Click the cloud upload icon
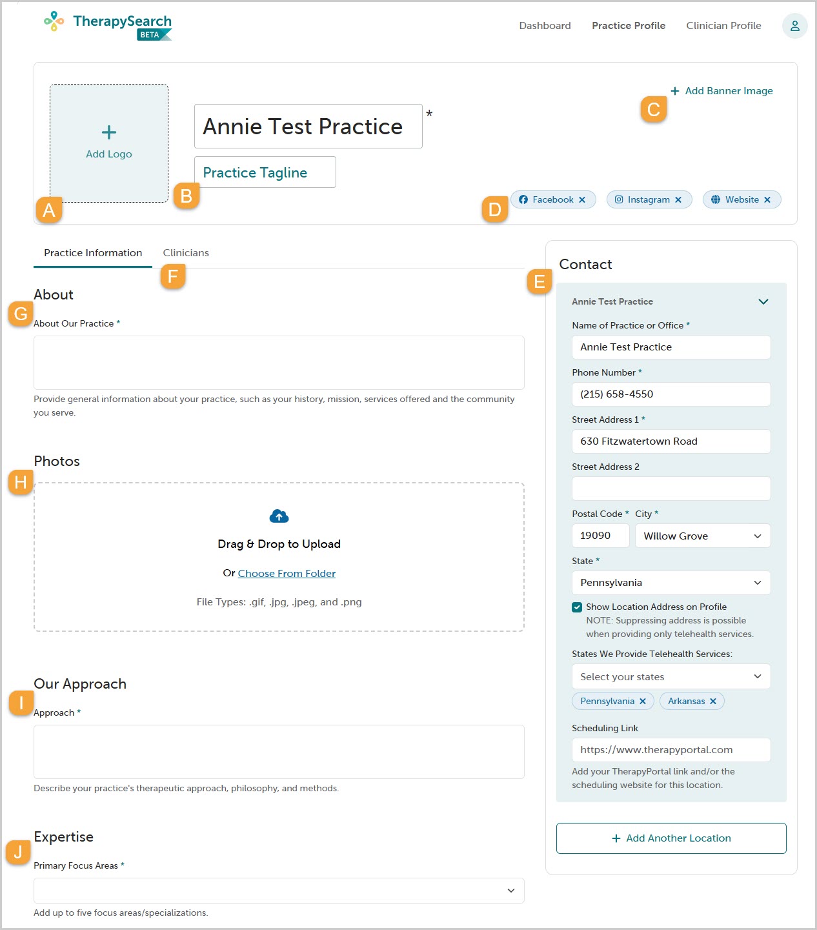 [x=279, y=516]
